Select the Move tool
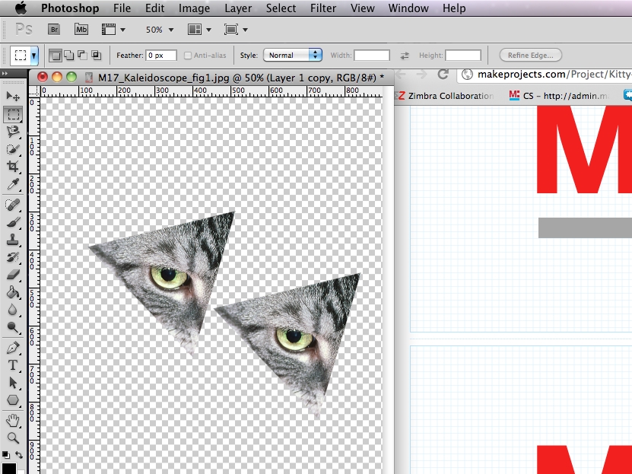 click(13, 96)
